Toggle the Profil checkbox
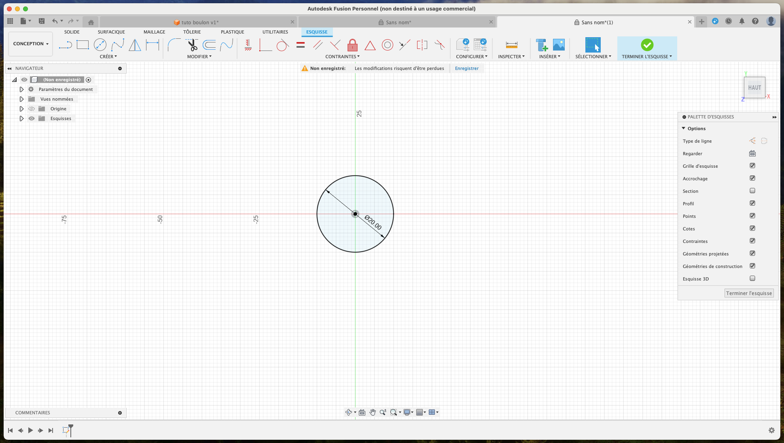784x443 pixels. coord(752,203)
